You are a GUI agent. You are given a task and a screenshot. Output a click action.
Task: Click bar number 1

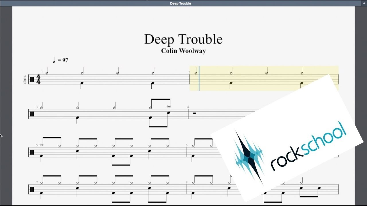coord(43,72)
